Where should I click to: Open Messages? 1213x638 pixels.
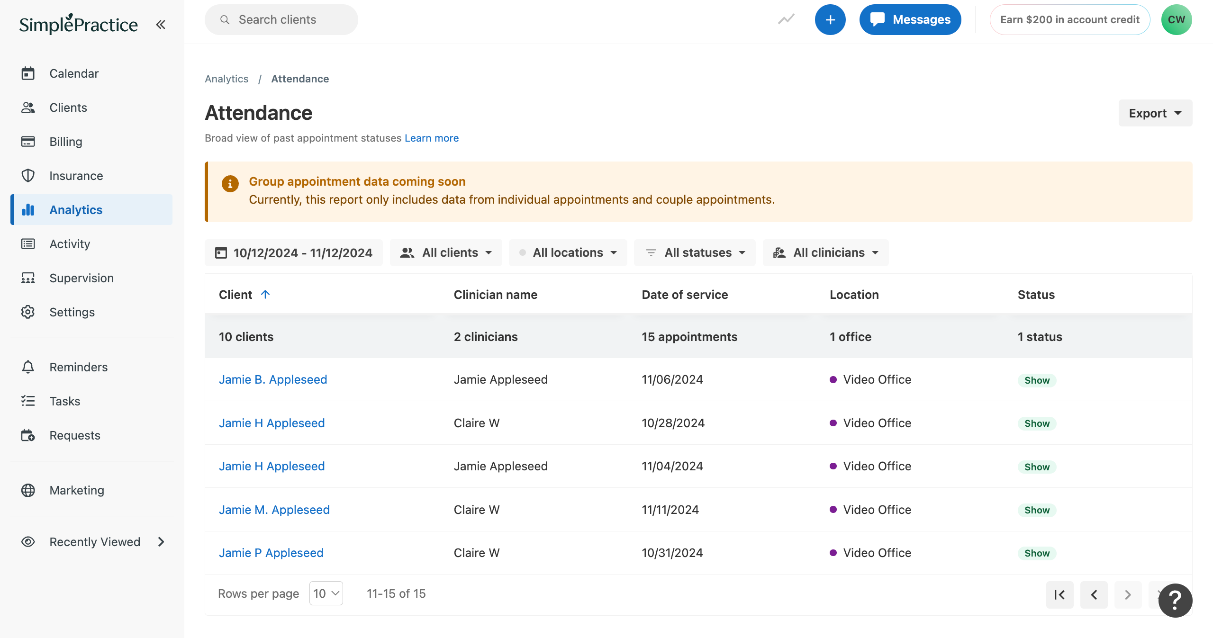tap(910, 19)
